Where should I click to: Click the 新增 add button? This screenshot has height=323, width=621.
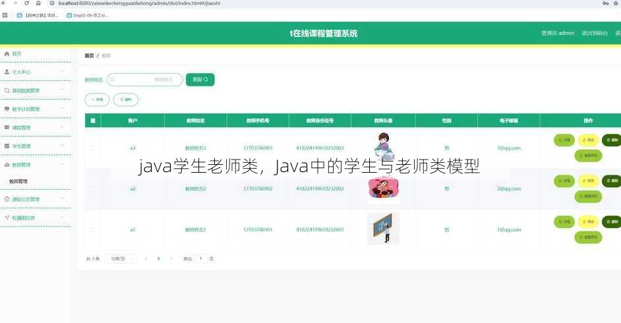[x=97, y=100]
